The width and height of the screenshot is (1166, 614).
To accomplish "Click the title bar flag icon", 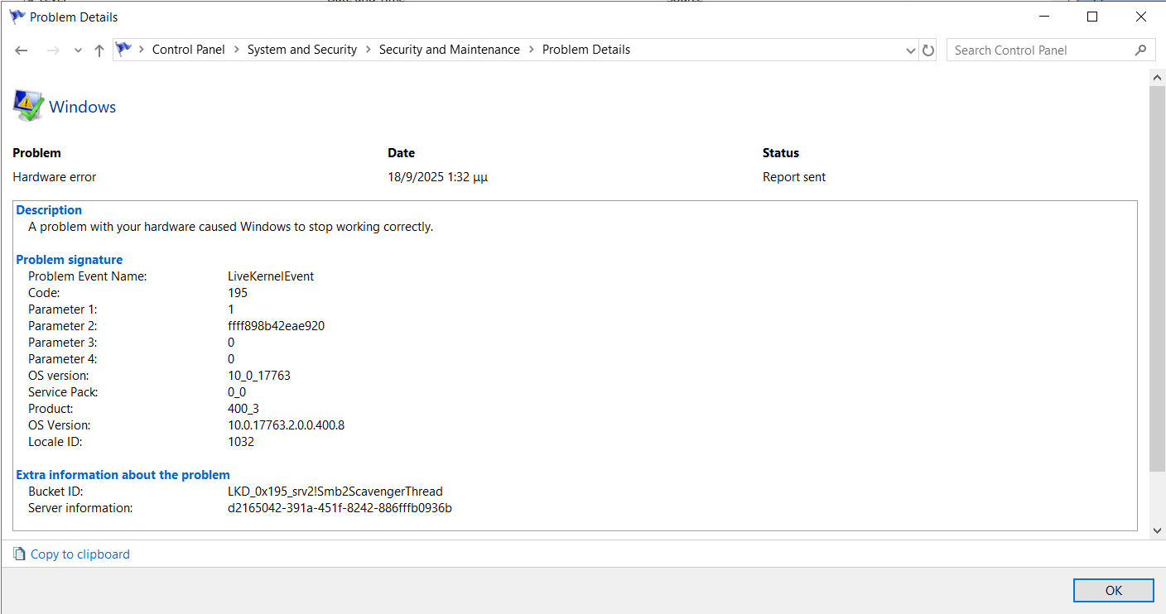I will coord(17,17).
